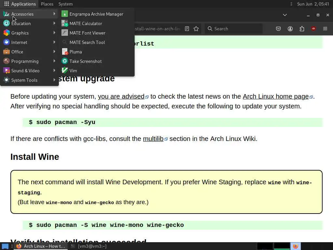Expand the Sound & Video submenu arrow
The image size is (333, 250).
click(54, 70)
